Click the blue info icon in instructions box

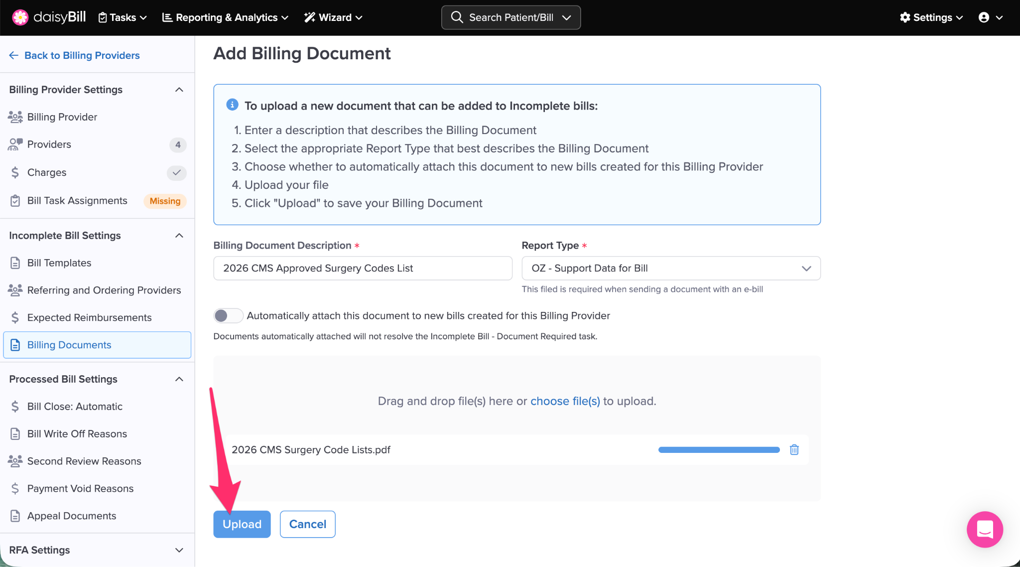232,105
